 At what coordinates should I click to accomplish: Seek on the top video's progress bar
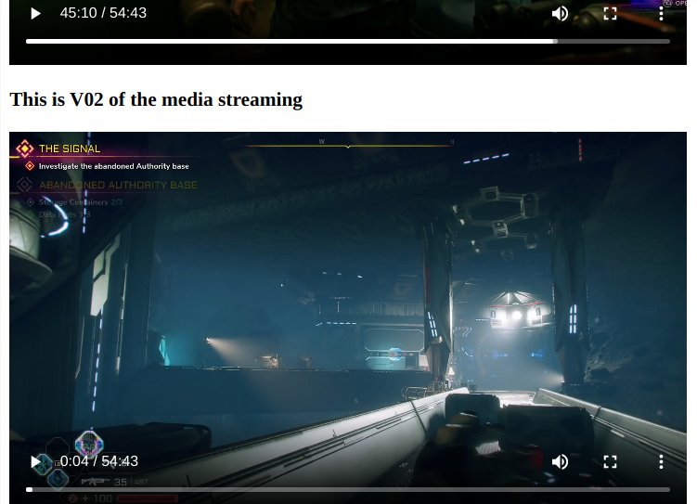pos(348,42)
